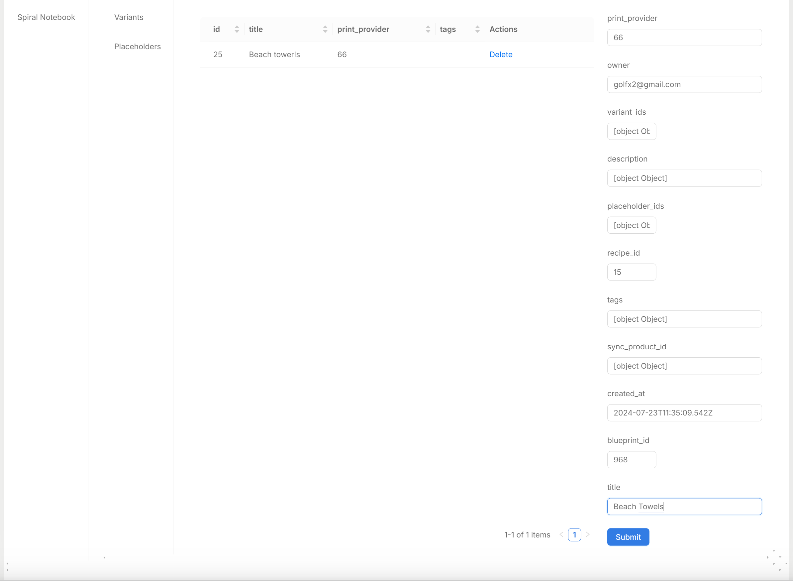Focus the sync_product_id input field
This screenshot has height=583, width=793.
coord(684,366)
